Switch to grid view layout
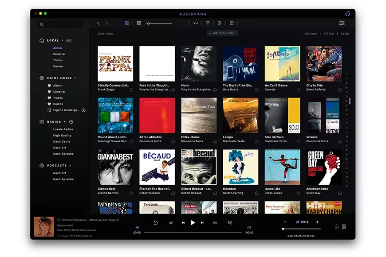Viewport: 386px width, 257px height. (126, 23)
